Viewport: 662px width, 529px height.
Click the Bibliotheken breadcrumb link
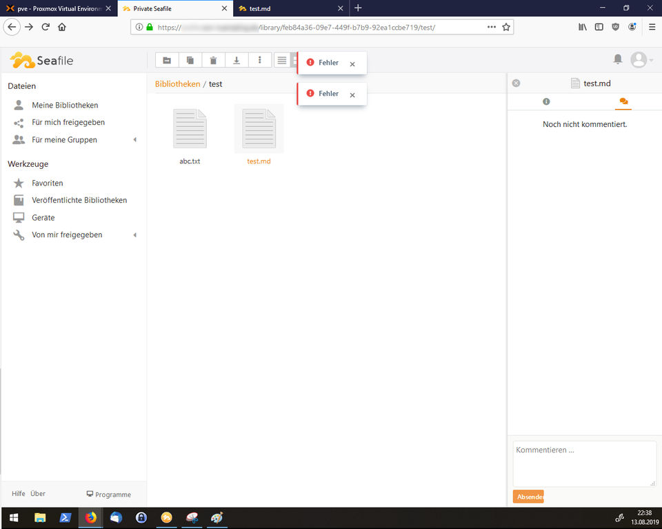177,84
